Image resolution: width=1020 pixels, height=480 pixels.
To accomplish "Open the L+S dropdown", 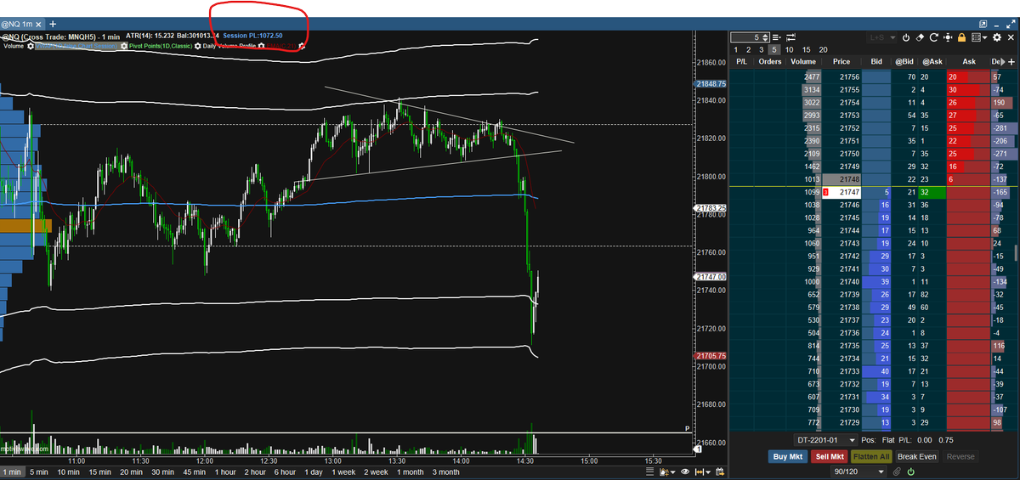I will click(881, 37).
